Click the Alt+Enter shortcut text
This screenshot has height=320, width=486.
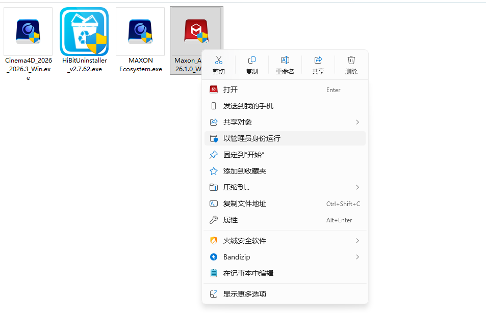point(339,220)
